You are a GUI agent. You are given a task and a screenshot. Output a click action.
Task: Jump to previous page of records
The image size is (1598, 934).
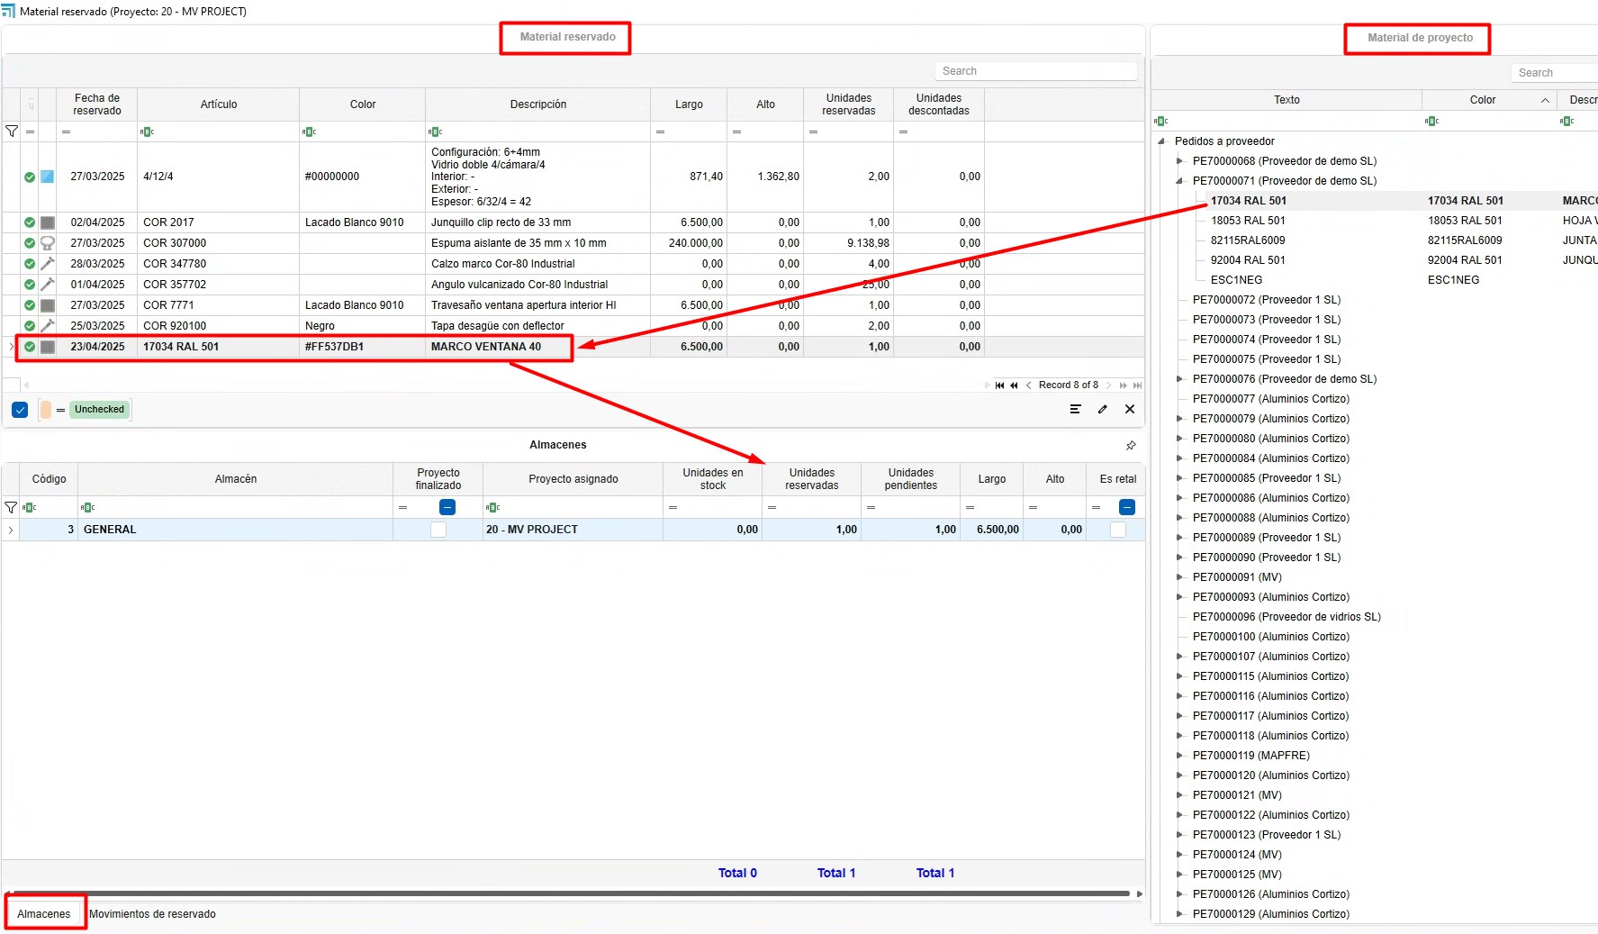coord(1014,385)
